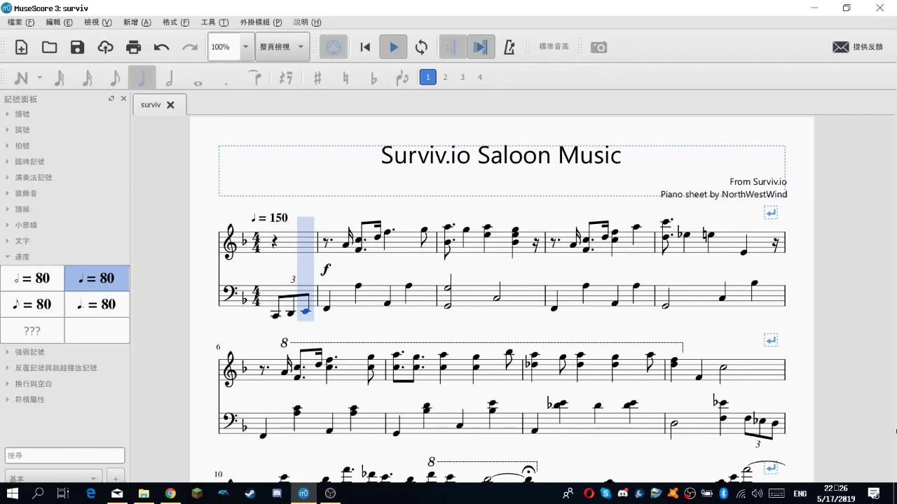Select the 16th note duration
897x504 pixels.
point(87,78)
